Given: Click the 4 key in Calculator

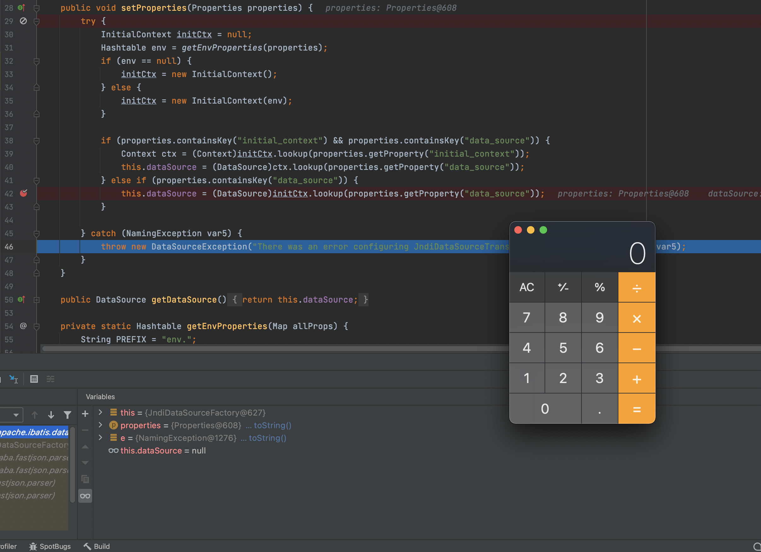Looking at the screenshot, I should [x=527, y=348].
